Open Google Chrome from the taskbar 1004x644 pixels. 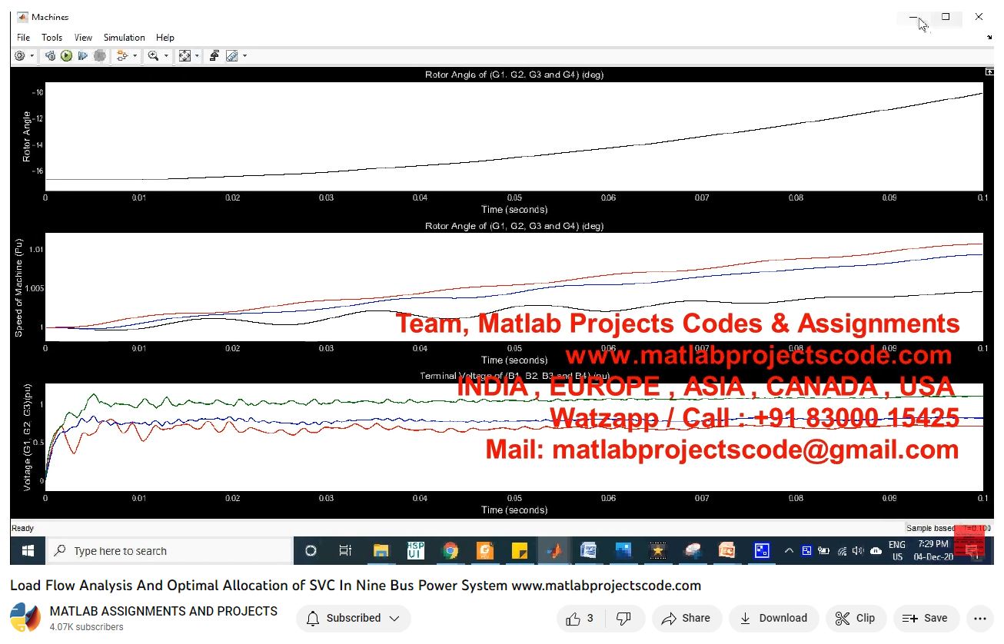(450, 551)
